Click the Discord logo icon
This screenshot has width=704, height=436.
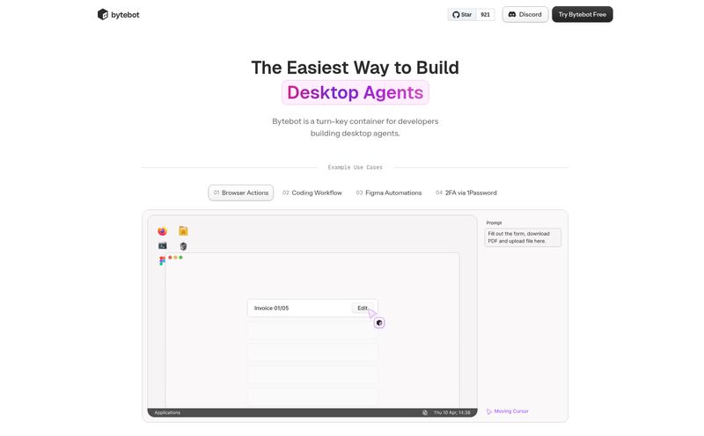tap(512, 14)
